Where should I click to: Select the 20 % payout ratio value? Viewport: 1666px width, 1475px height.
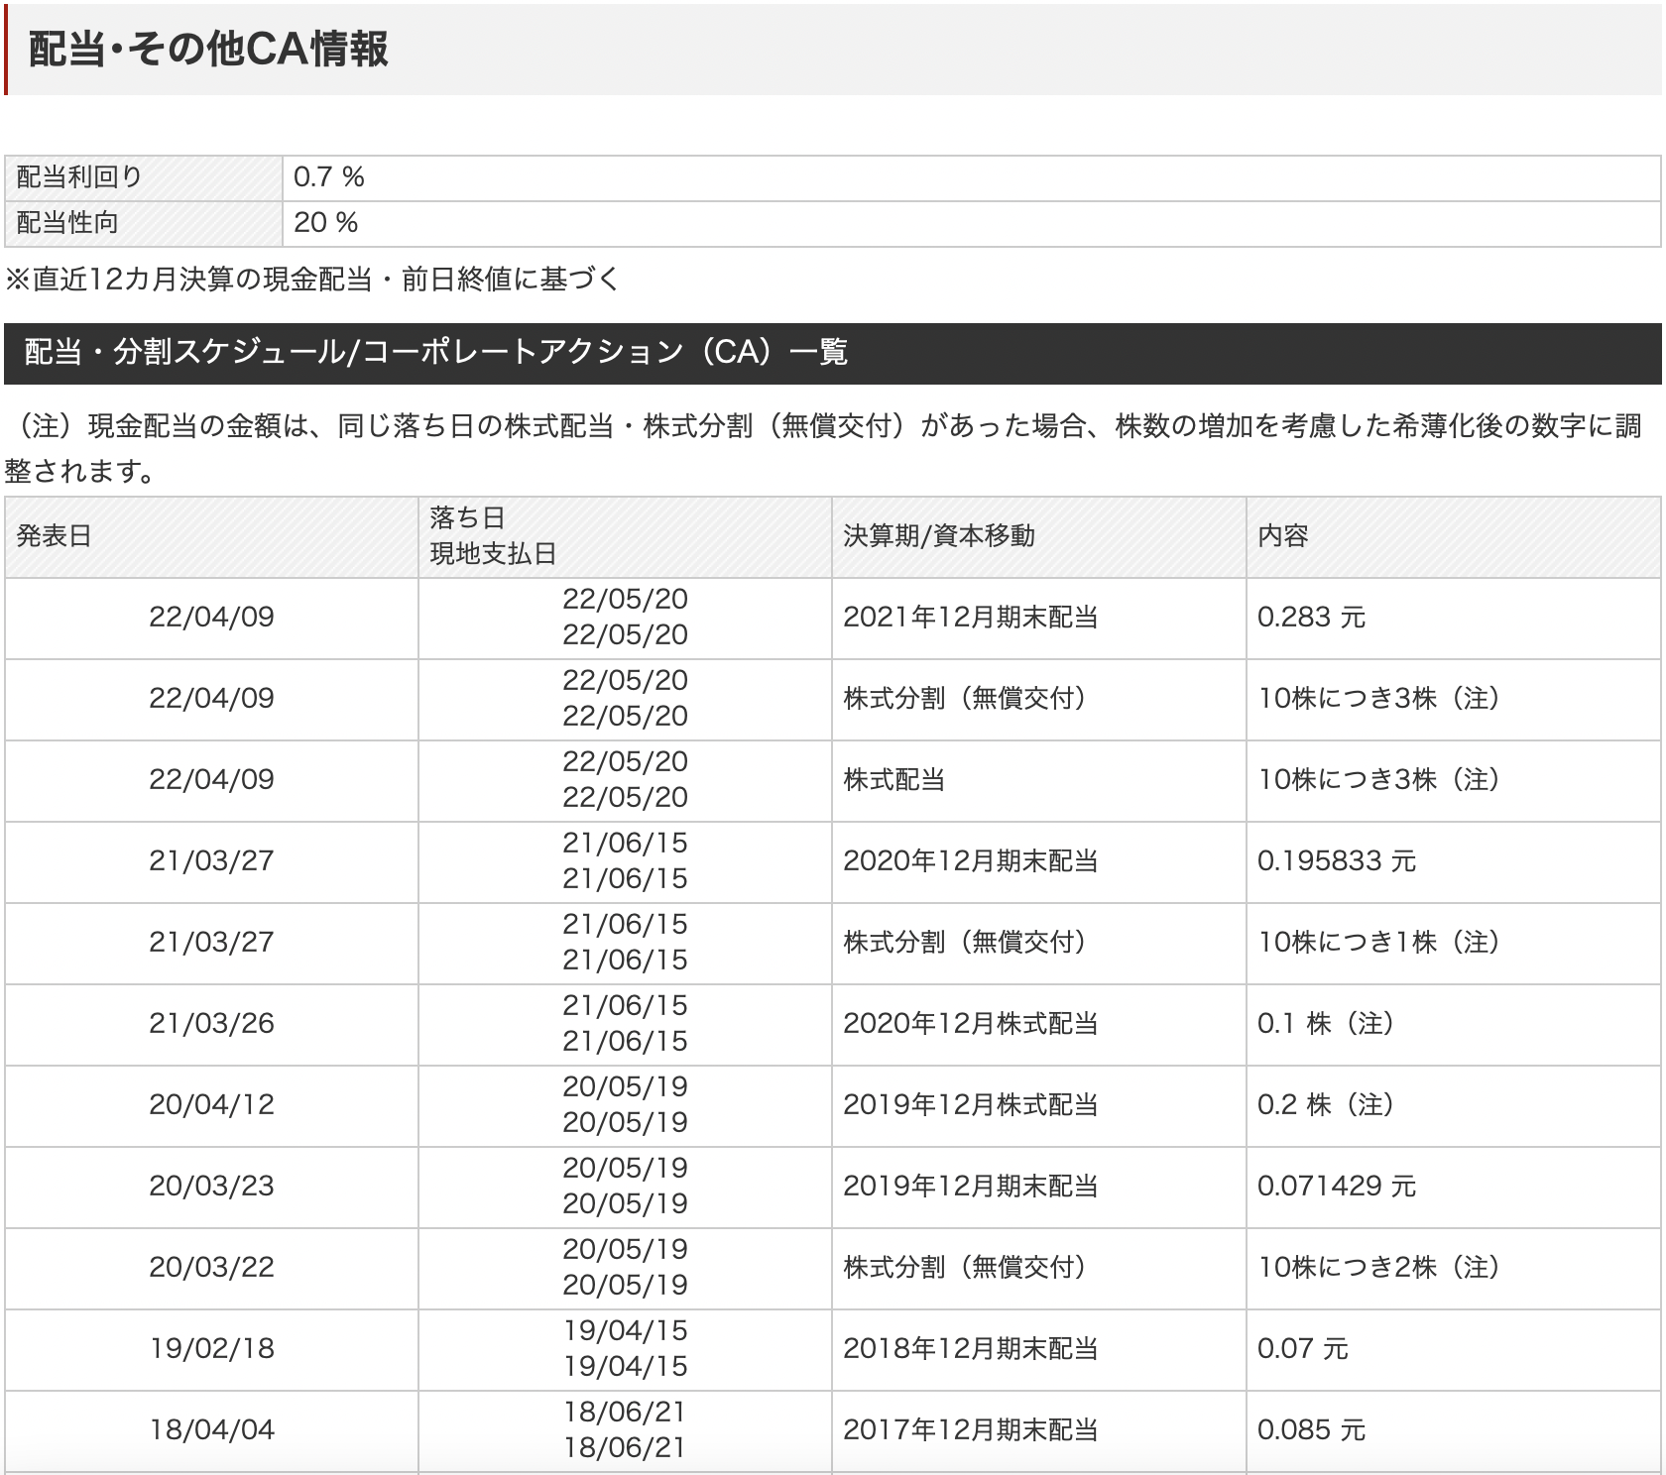click(326, 223)
